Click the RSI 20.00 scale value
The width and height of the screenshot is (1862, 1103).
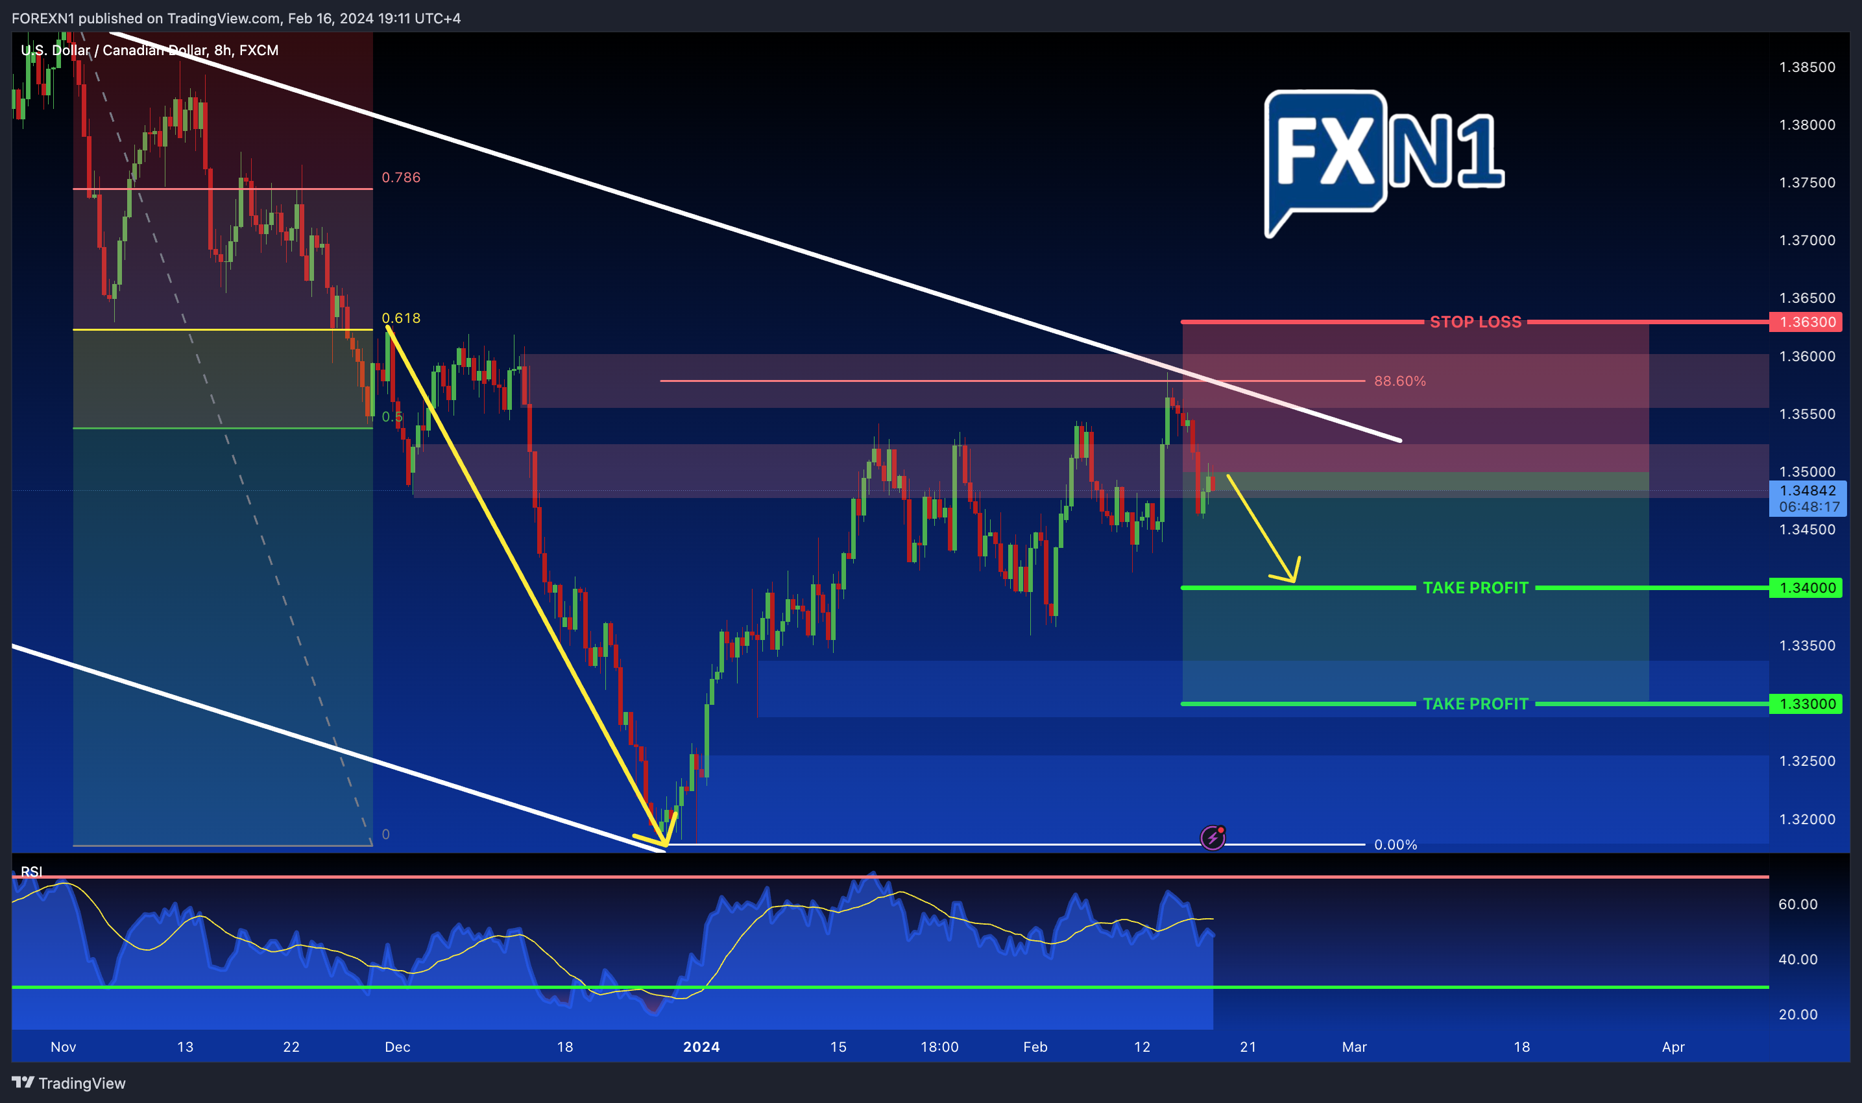(1798, 1014)
